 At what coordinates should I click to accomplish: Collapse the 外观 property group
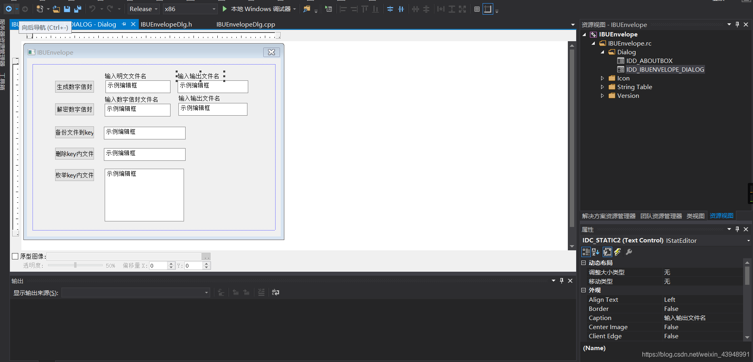click(584, 290)
